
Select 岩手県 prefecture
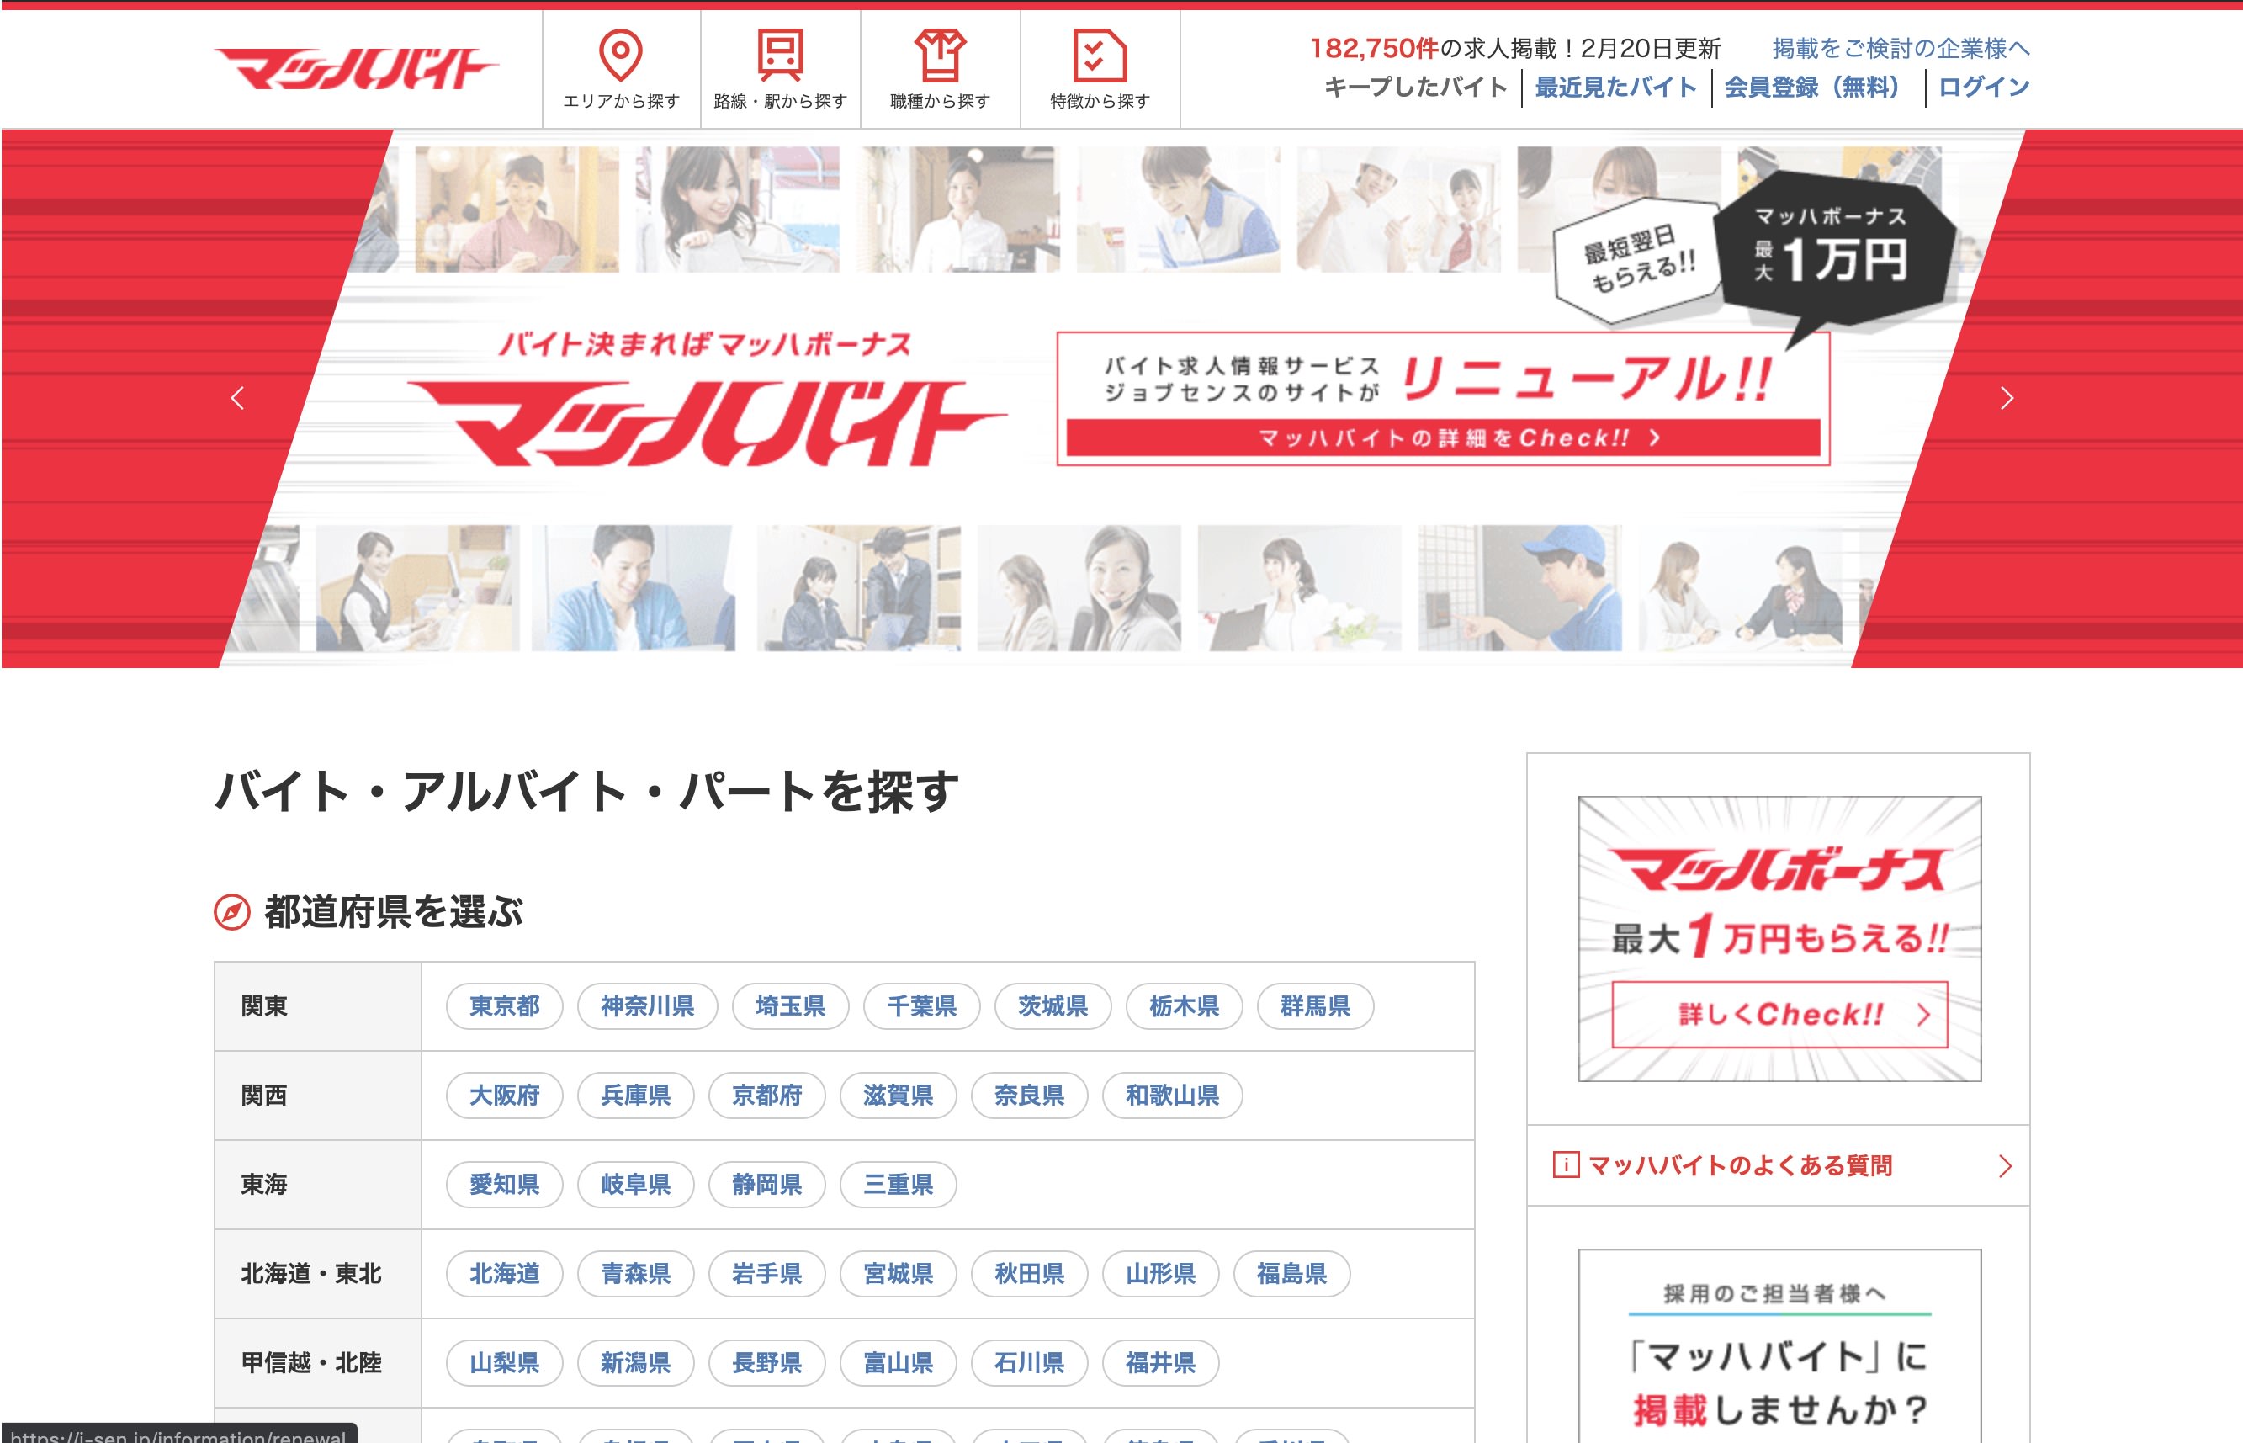pyautogui.click(x=766, y=1273)
